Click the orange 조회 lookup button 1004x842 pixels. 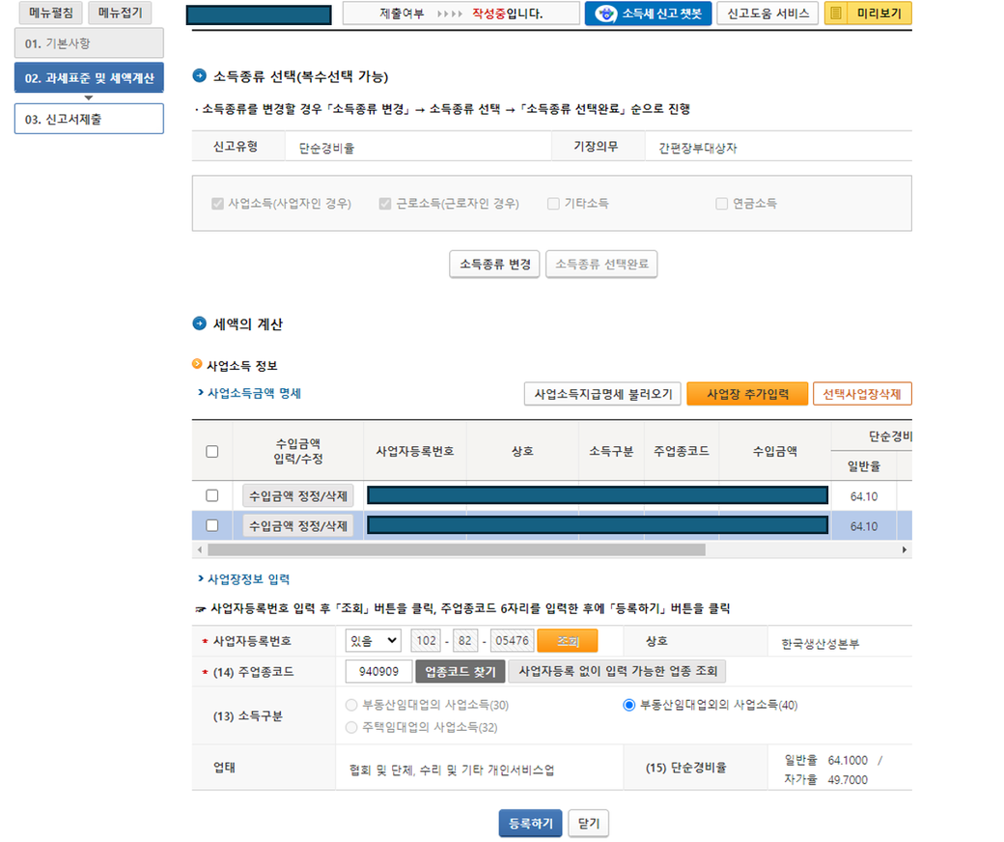567,641
